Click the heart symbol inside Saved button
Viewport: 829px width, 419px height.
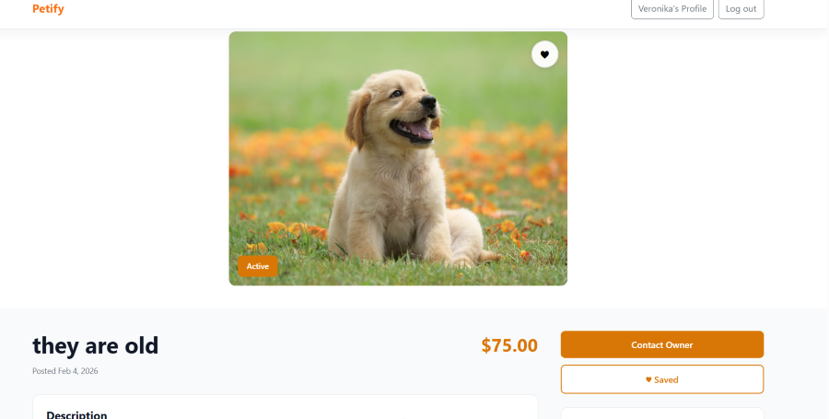coord(648,379)
